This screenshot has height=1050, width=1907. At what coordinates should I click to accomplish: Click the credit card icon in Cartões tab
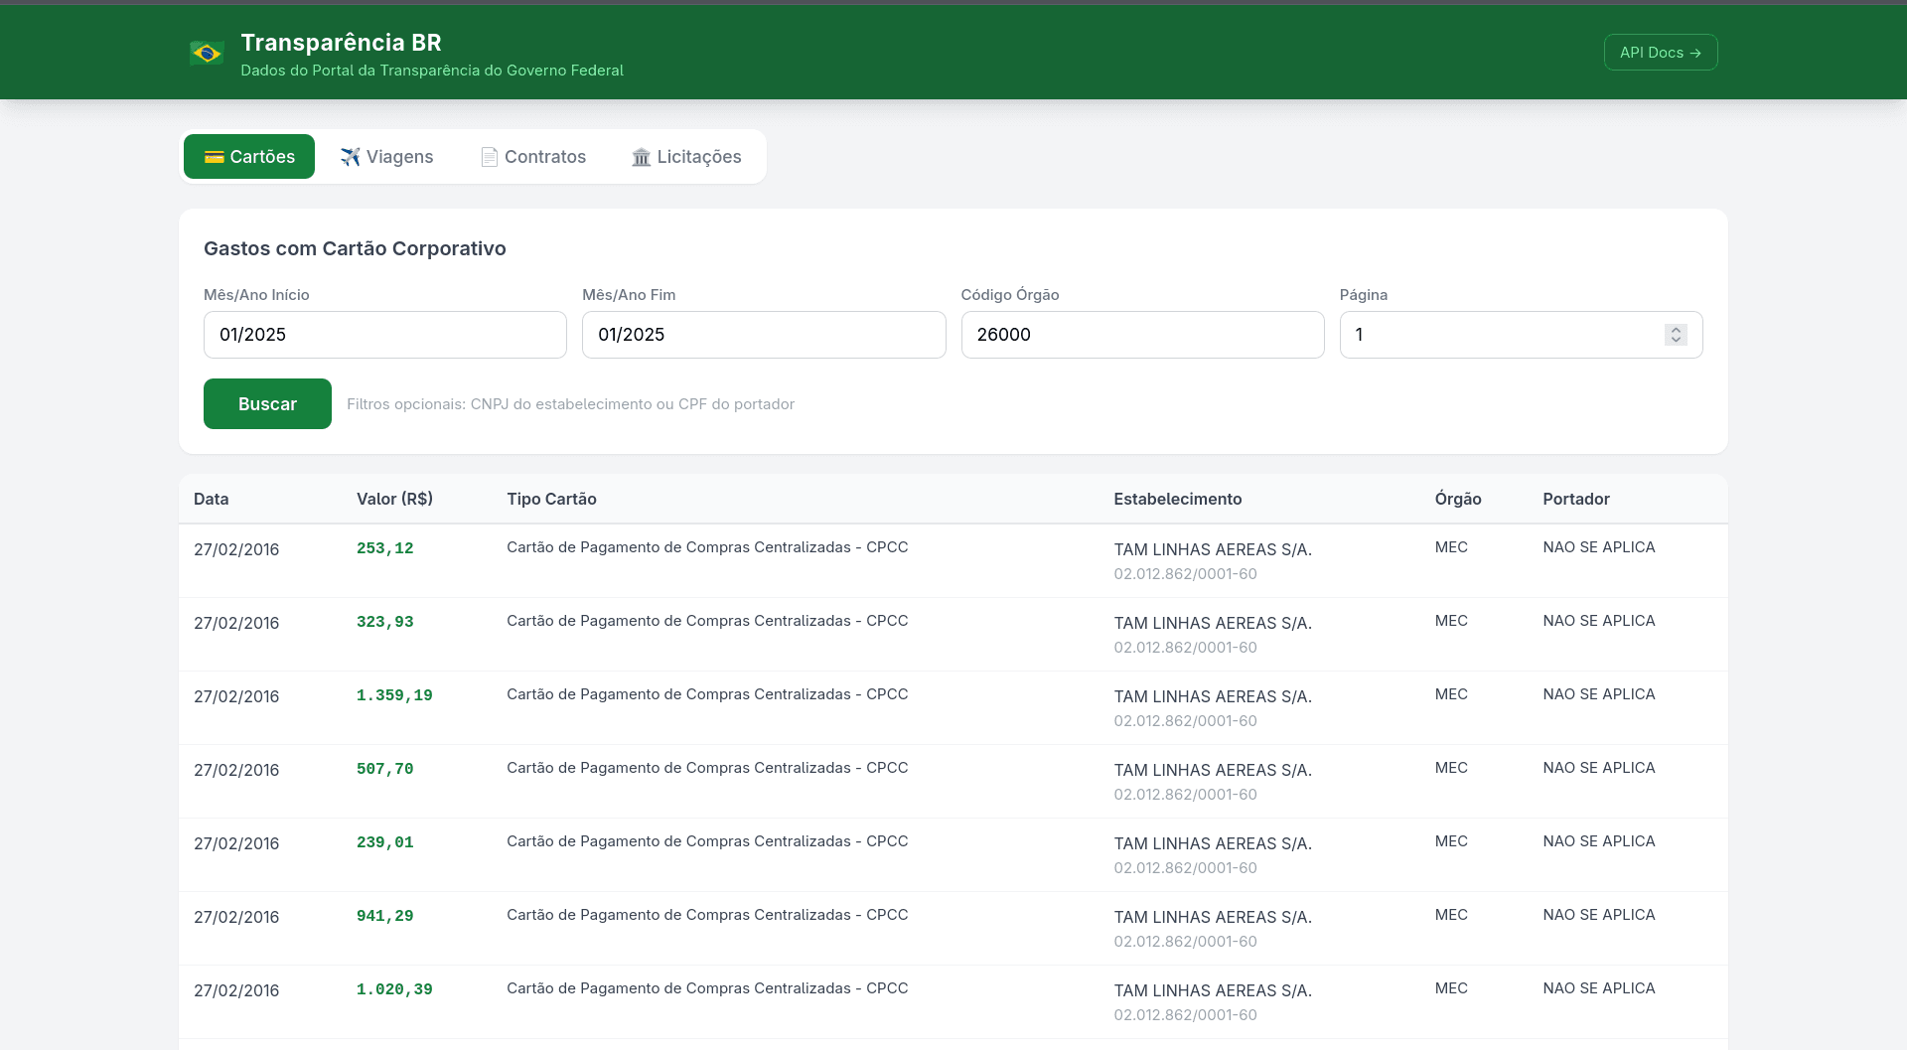pyautogui.click(x=214, y=157)
